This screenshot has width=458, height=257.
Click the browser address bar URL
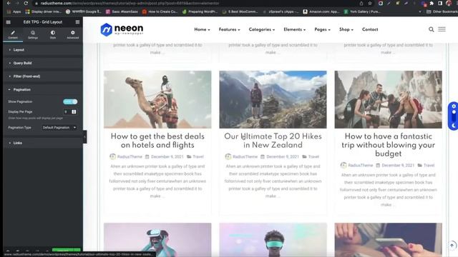pyautogui.click(x=130, y=3)
